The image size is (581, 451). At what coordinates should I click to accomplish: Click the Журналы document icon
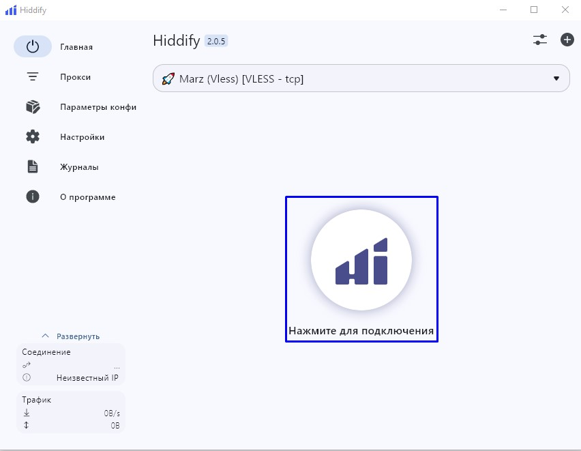click(x=33, y=167)
